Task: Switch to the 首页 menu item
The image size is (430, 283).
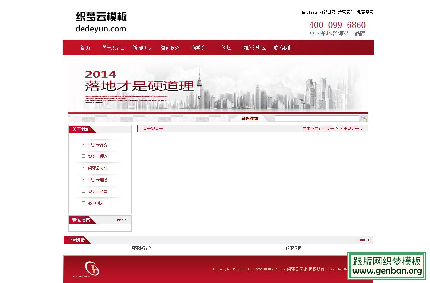Action: tap(85, 47)
